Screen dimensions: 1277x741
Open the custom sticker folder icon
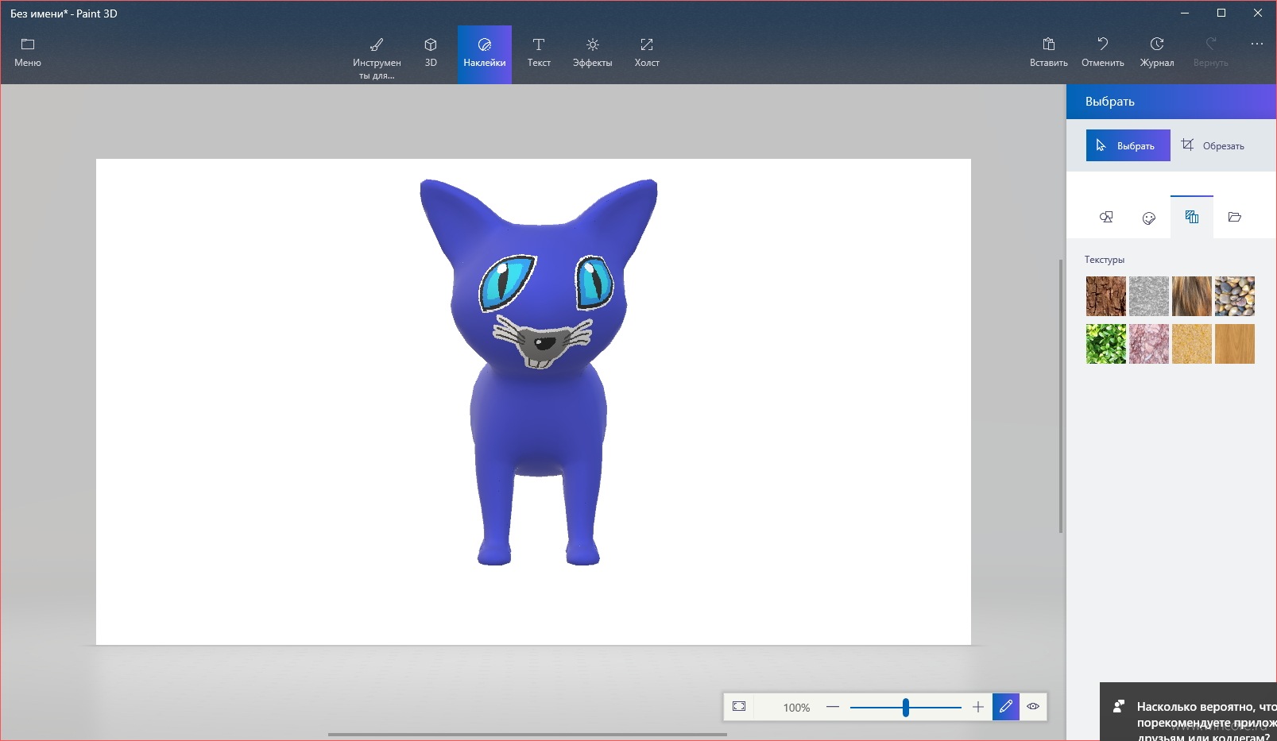1235,218
